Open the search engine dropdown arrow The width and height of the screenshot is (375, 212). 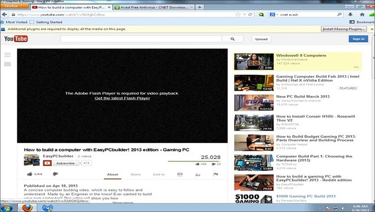(x=277, y=15)
